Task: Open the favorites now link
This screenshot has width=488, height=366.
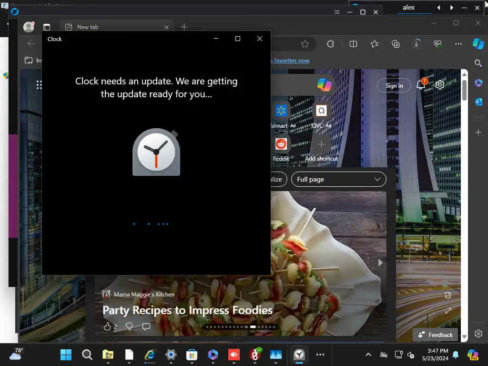Action: (291, 61)
